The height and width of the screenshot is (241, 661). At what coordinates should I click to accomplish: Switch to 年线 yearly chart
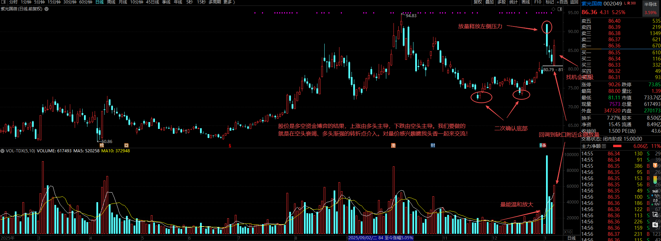coord(178,2)
